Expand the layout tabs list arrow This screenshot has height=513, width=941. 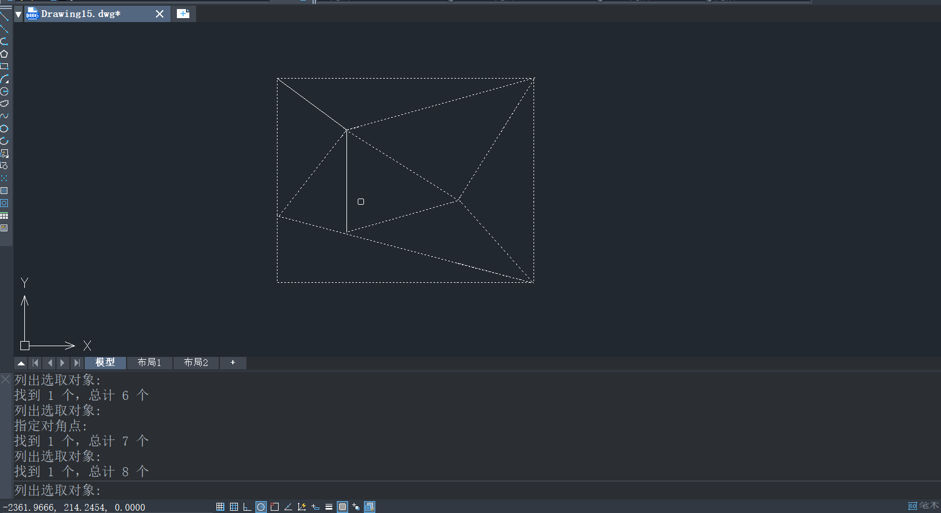coord(21,363)
